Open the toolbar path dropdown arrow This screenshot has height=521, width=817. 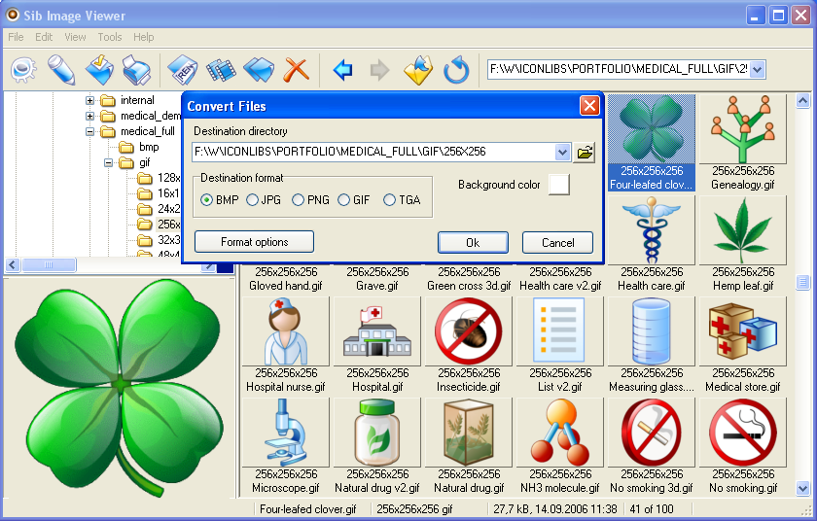click(x=758, y=69)
